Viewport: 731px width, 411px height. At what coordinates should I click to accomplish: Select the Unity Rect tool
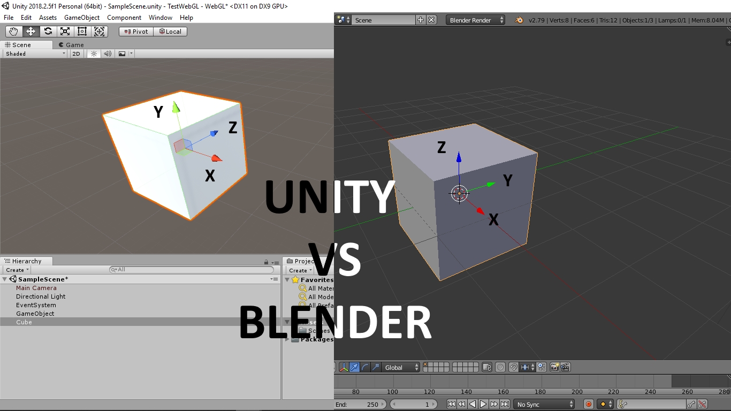(82, 32)
